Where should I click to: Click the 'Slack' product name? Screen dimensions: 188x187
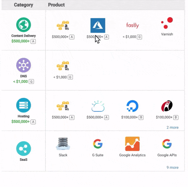tap(63, 155)
